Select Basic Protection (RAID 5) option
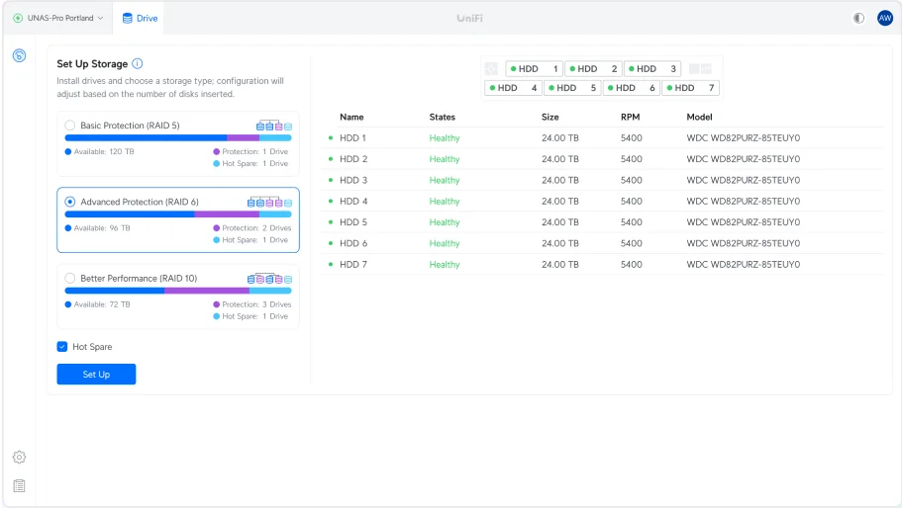This screenshot has height=508, width=902. (70, 126)
